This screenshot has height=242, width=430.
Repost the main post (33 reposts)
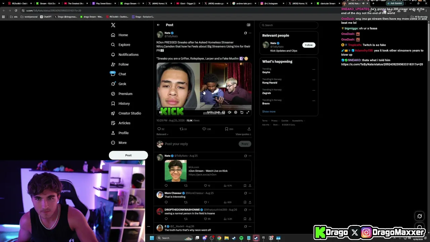click(x=183, y=129)
